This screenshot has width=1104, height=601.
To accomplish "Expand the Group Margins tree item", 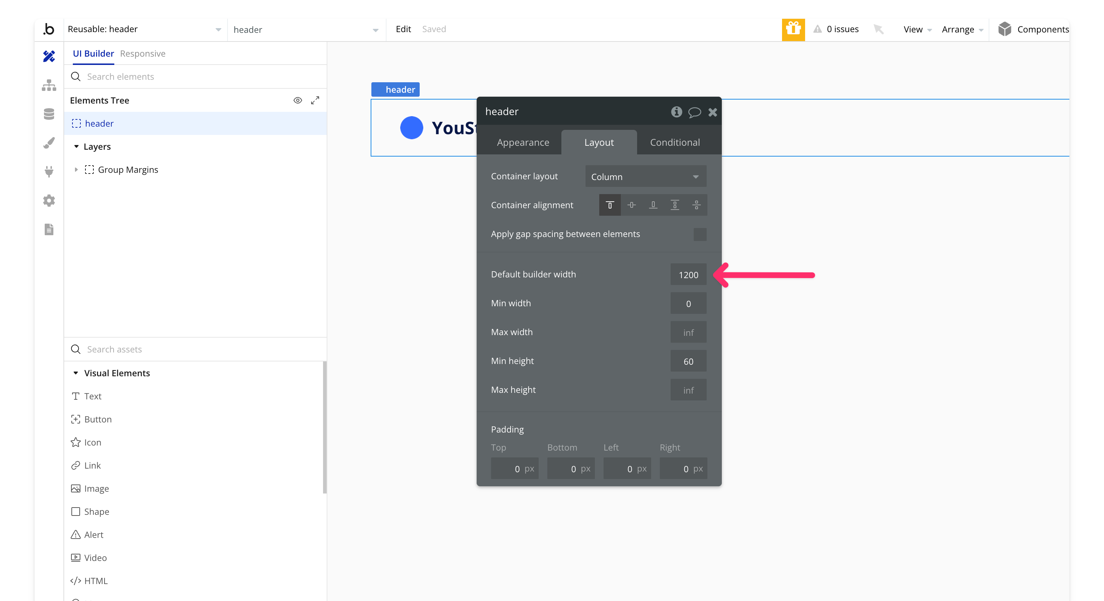I will coord(76,170).
